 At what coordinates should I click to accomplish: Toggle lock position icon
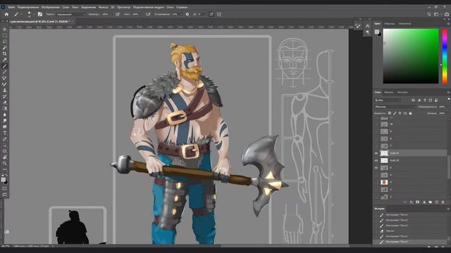(x=400, y=113)
